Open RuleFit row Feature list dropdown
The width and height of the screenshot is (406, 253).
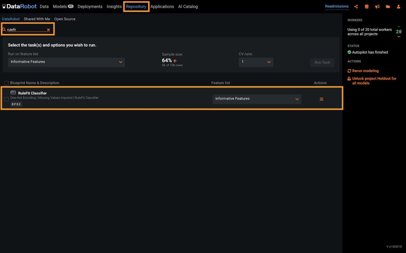[x=257, y=99]
